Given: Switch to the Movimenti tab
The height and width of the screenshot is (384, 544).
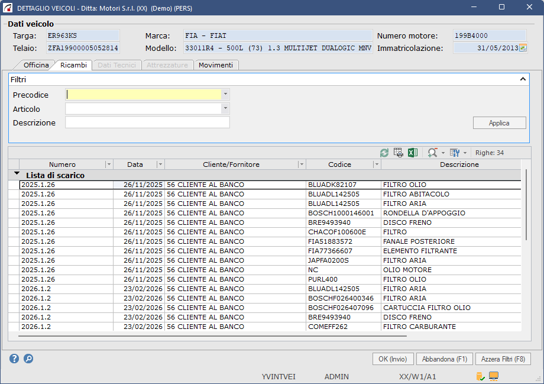Looking at the screenshot, I should [216, 65].
